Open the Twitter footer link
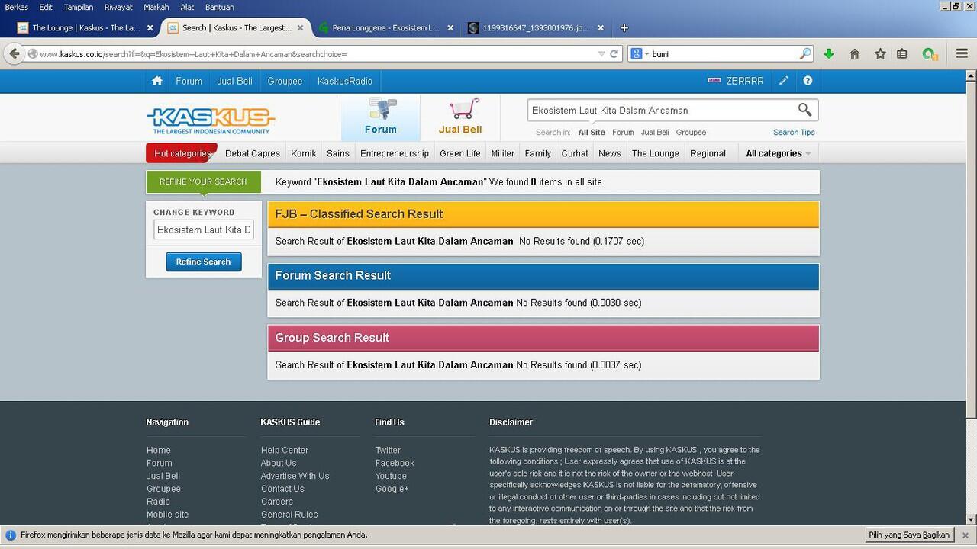This screenshot has width=977, height=549. (x=388, y=451)
